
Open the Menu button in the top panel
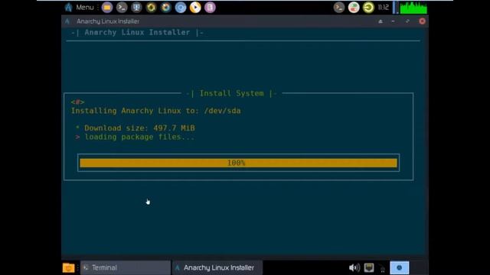[80, 7]
